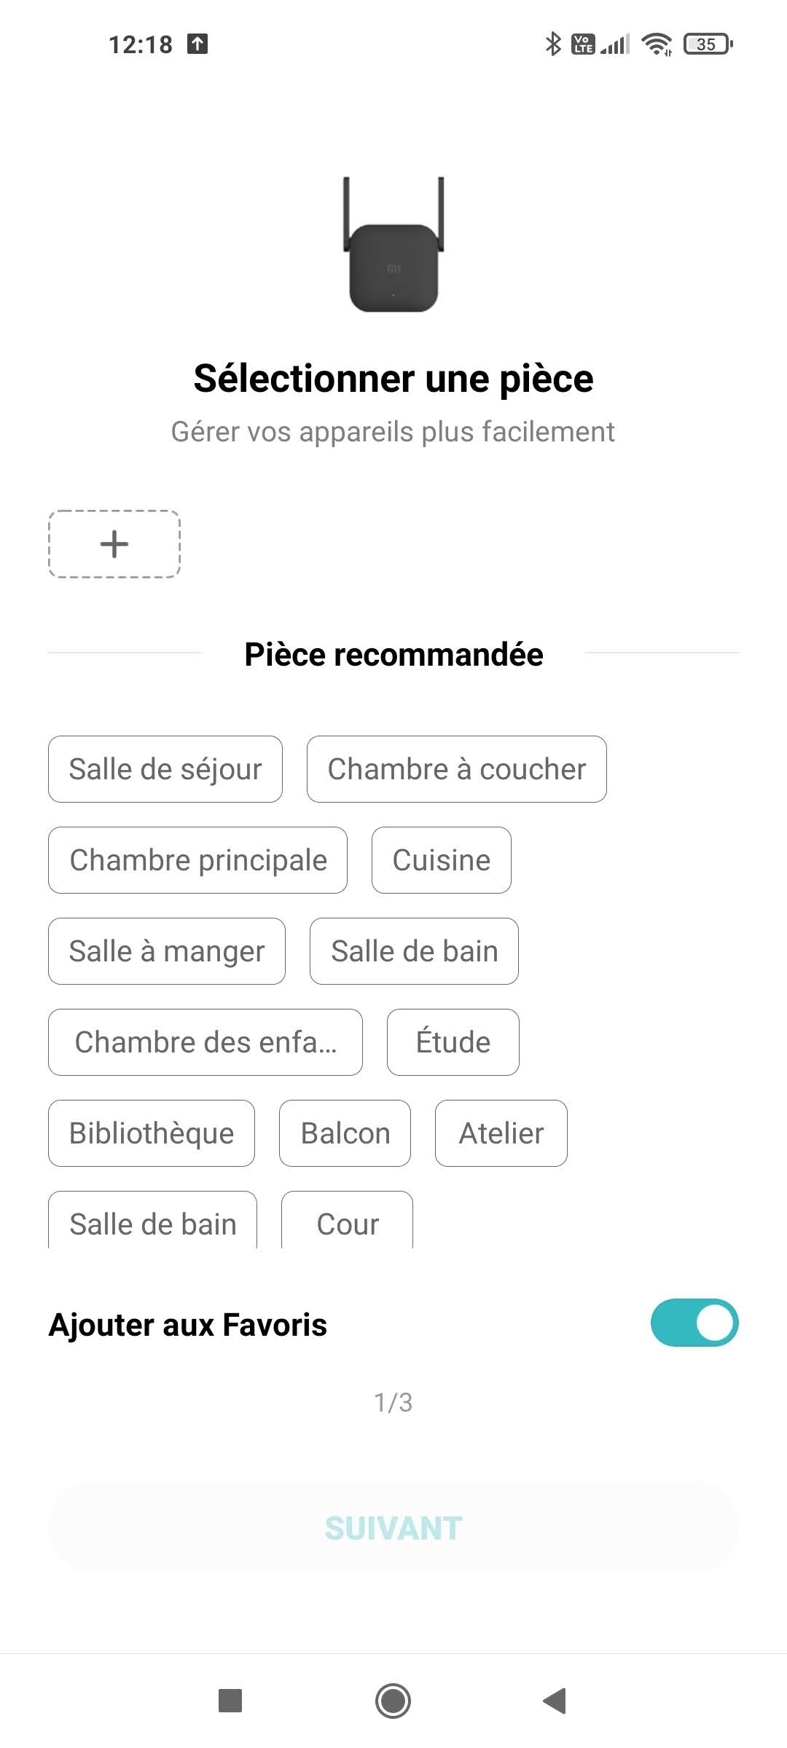
Task: Tap the battery level indicator
Action: [708, 44]
